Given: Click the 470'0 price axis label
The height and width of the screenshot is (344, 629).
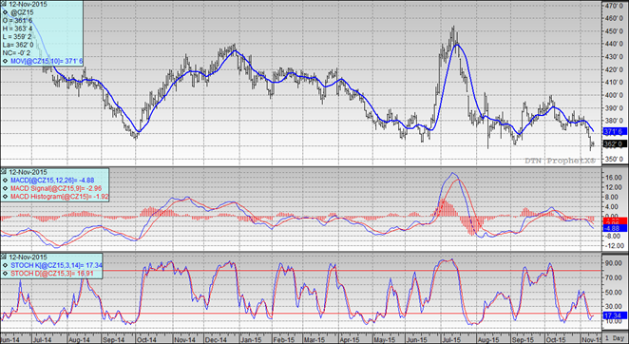Looking at the screenshot, I should pyautogui.click(x=614, y=6).
